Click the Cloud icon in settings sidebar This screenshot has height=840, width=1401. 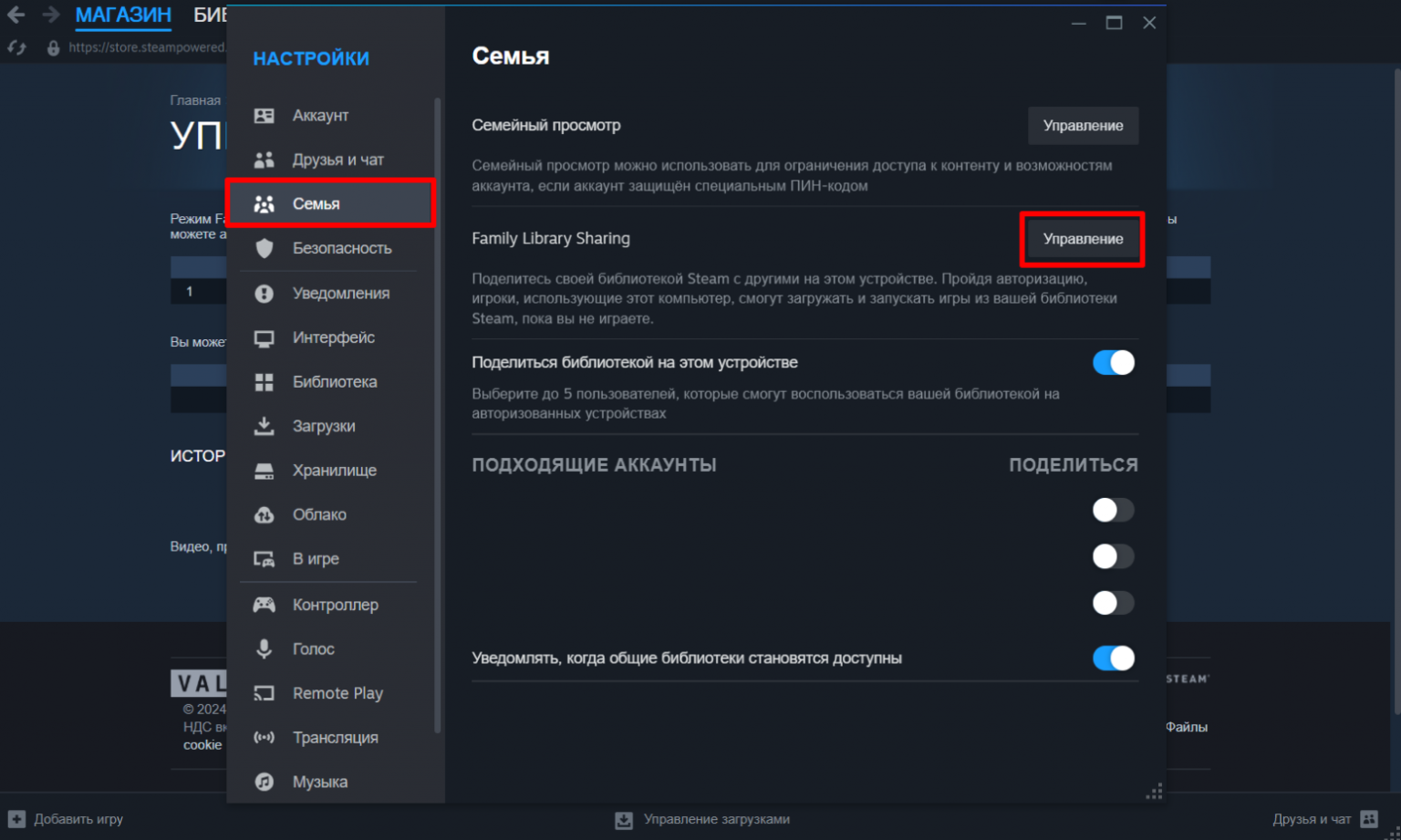(x=264, y=514)
